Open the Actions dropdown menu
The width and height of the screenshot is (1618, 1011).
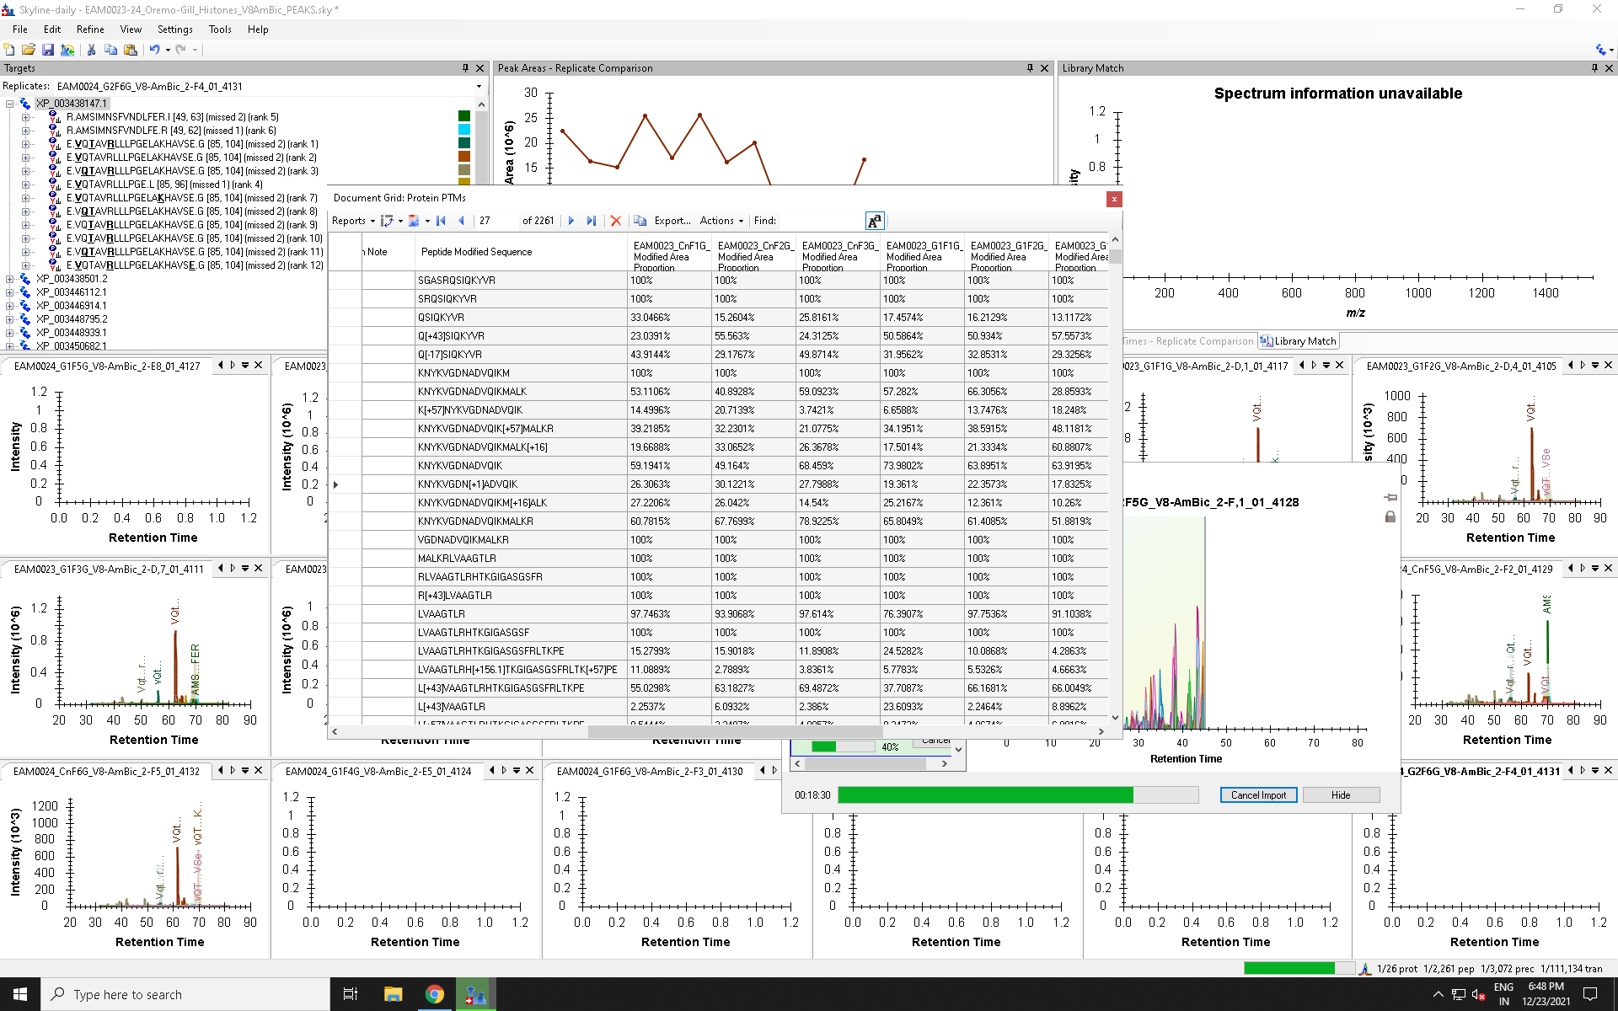[721, 221]
